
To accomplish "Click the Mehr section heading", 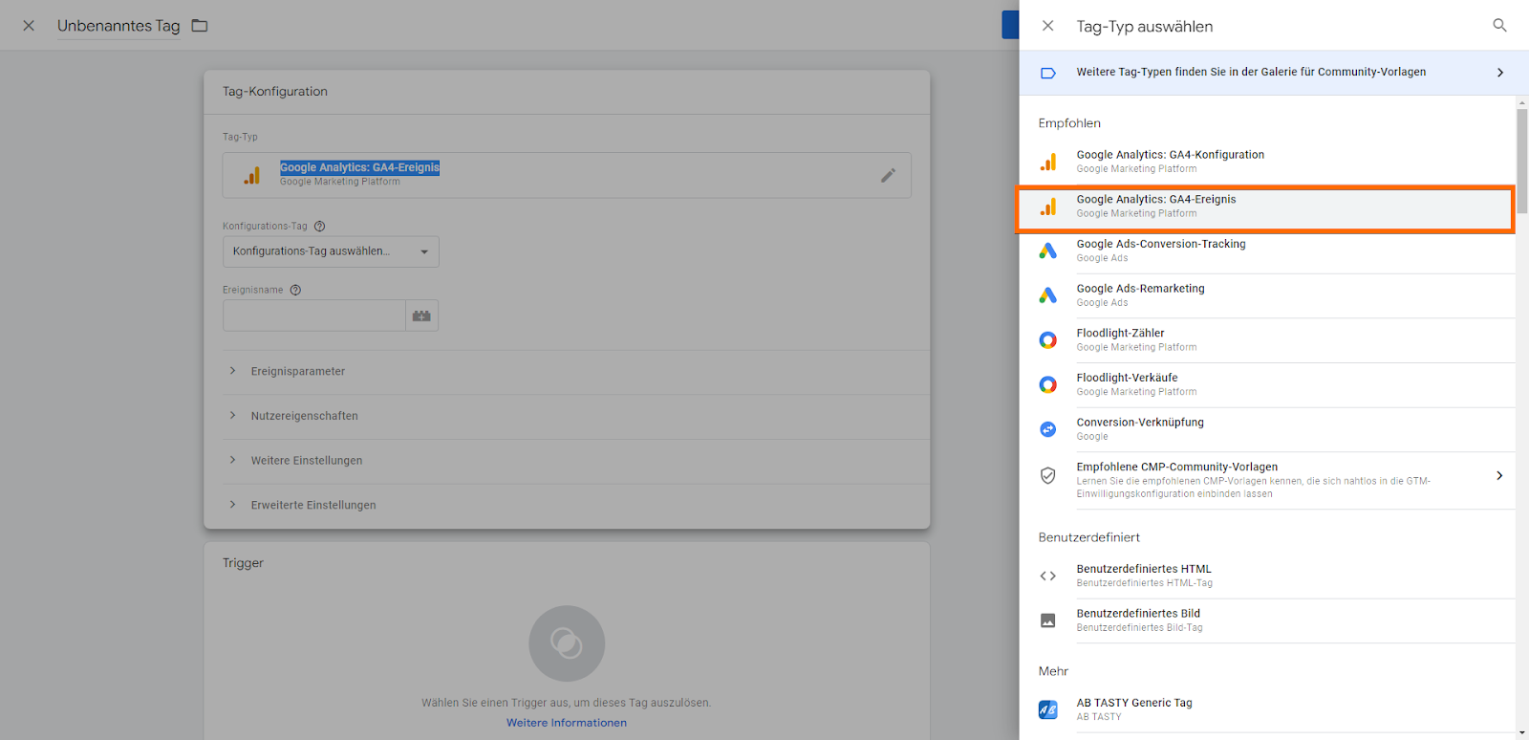I will (x=1053, y=671).
